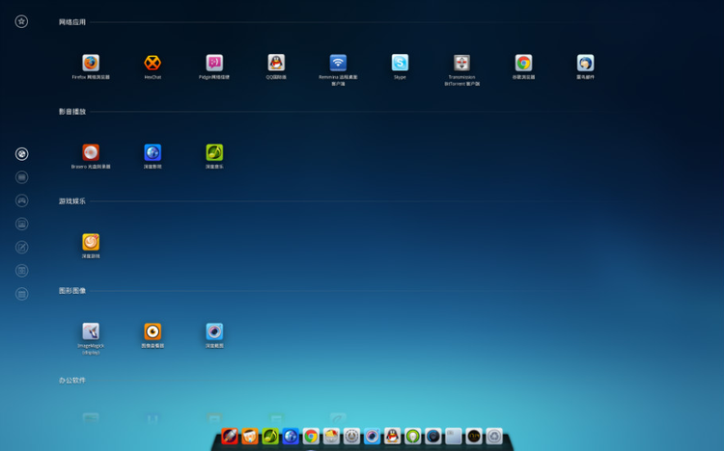724x451 pixels.
Task: Open the blue globe movie icon in the dock
Action: tap(291, 436)
